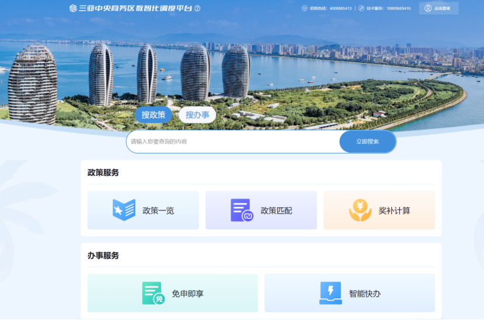This screenshot has width=484, height=320.
Task: Open the 奖补计算 card label
Action: click(x=394, y=211)
